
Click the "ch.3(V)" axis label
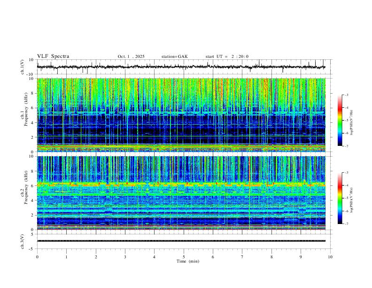pos(23,241)
